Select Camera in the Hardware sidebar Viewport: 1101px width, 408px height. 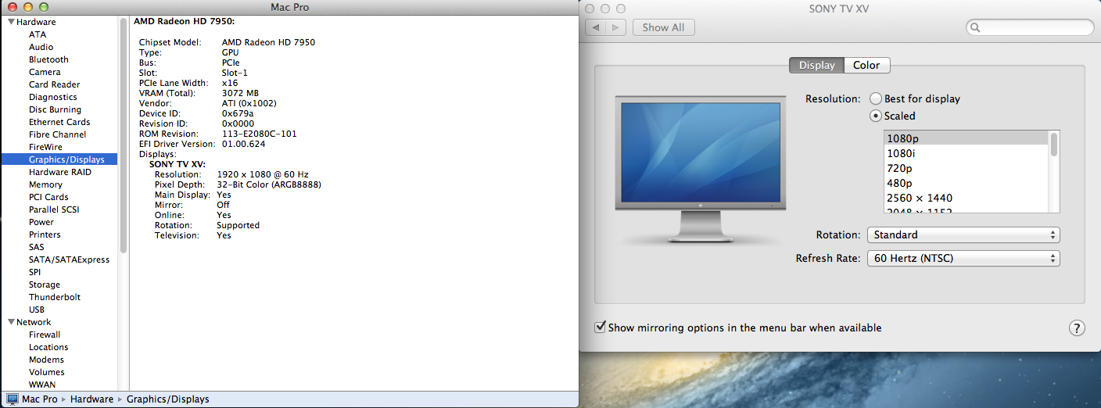45,72
